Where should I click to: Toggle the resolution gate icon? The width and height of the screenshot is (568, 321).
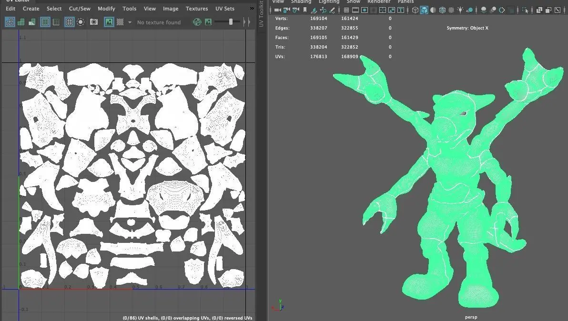coord(365,10)
